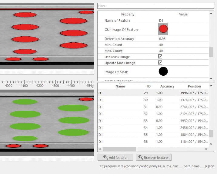Image resolution: width=217 pixels, height=174 pixels.
Task: Click the Accuracy column header
Action: (x=167, y=86)
